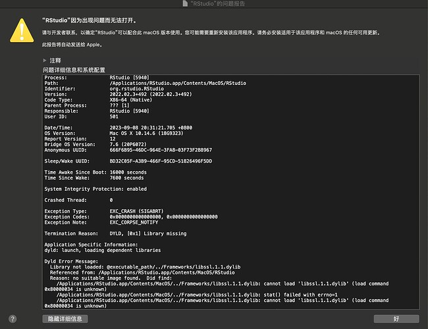
Task: Expand the 注释 disclosure triangle
Action: click(45, 61)
